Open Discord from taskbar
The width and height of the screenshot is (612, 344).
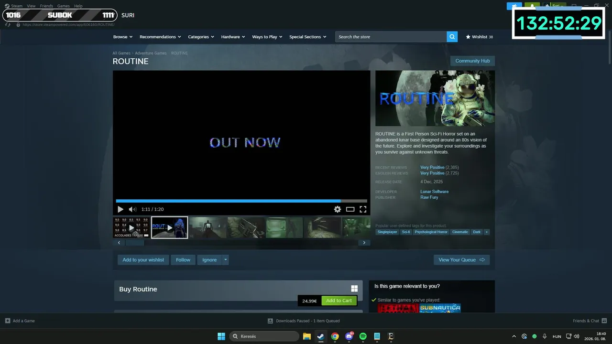(349, 336)
